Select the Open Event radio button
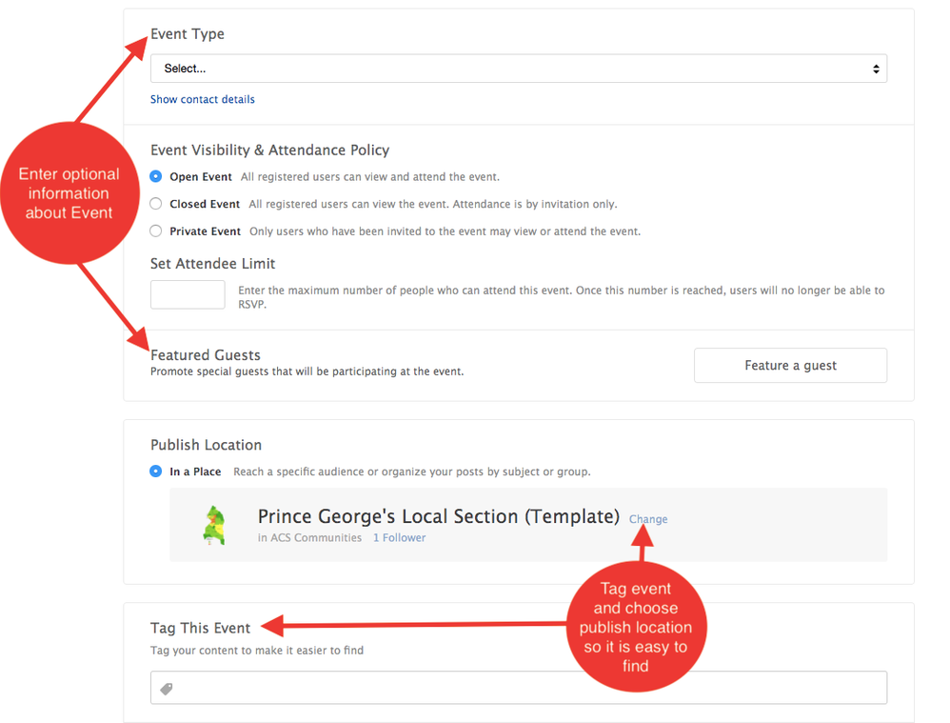Viewport: 950px width, 723px height. coord(156,176)
